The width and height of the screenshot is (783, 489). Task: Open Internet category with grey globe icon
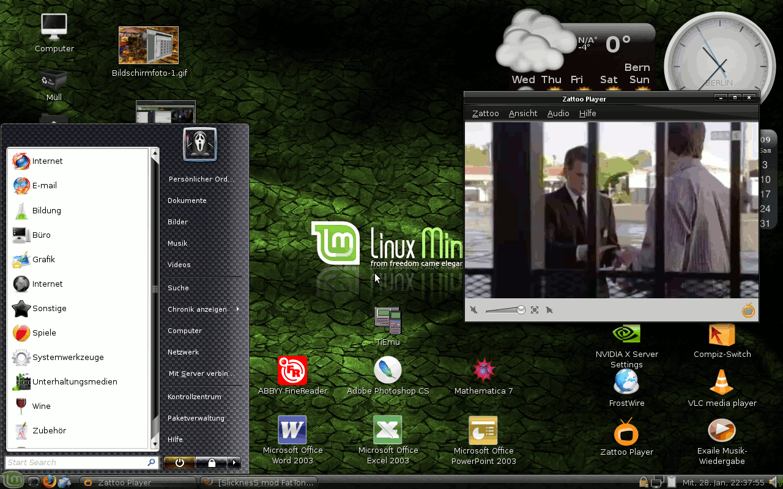(78, 284)
